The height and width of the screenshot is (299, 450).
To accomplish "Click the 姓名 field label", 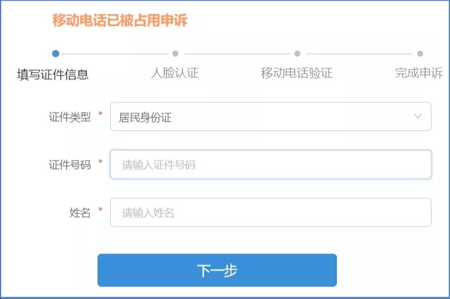I will point(80,212).
